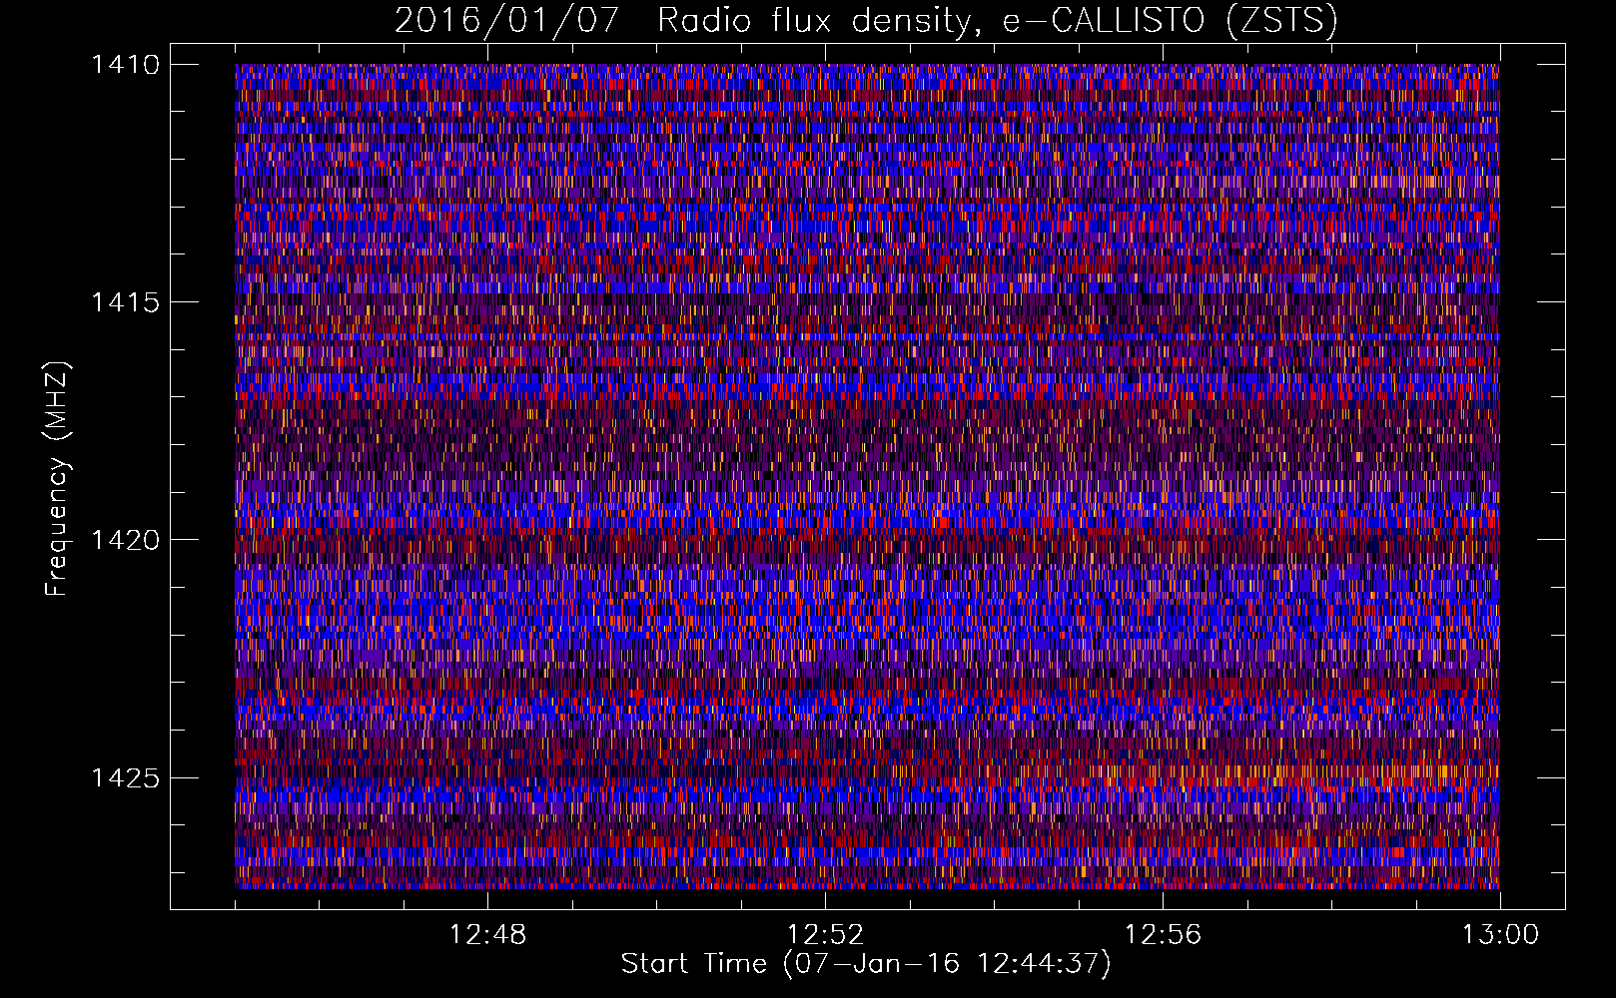Click the 'Start Time (07-Jan-16 12:44:37)' label
1616x998 pixels.
click(x=866, y=964)
